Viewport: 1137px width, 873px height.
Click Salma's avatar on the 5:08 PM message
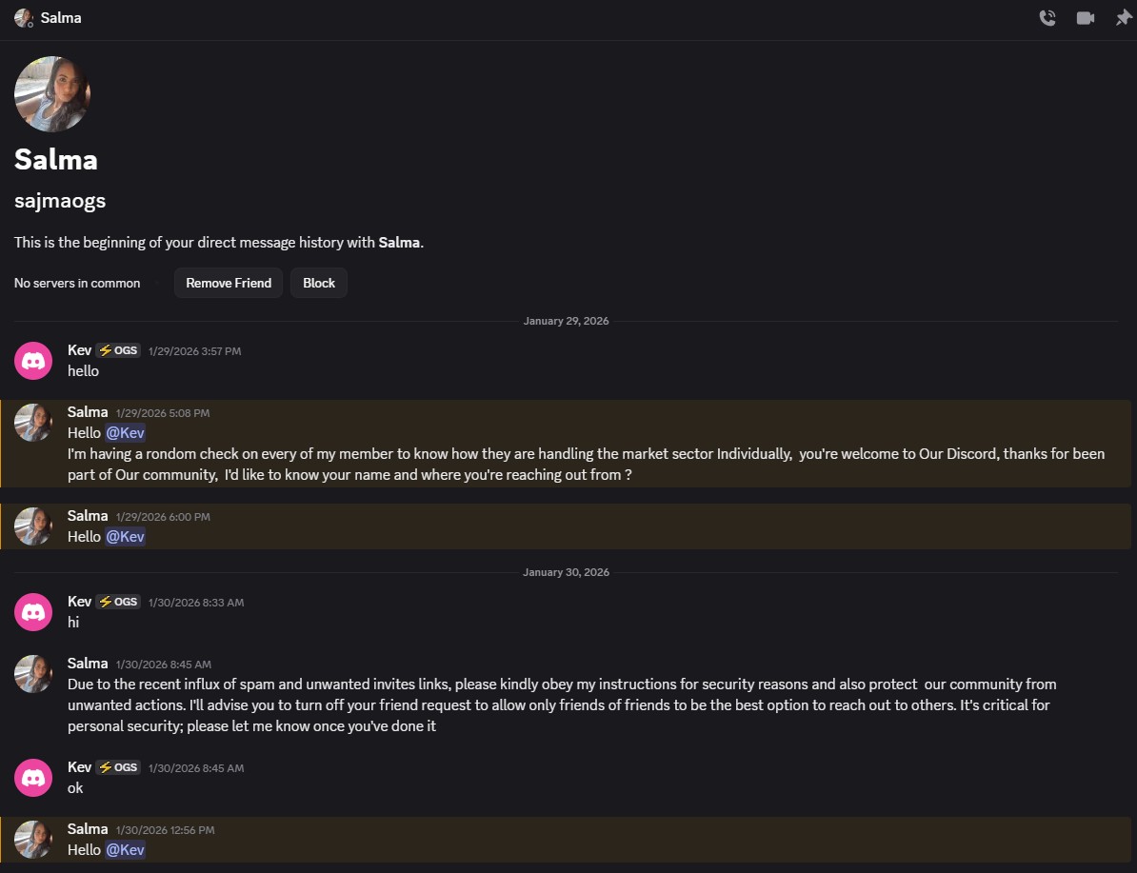(33, 423)
